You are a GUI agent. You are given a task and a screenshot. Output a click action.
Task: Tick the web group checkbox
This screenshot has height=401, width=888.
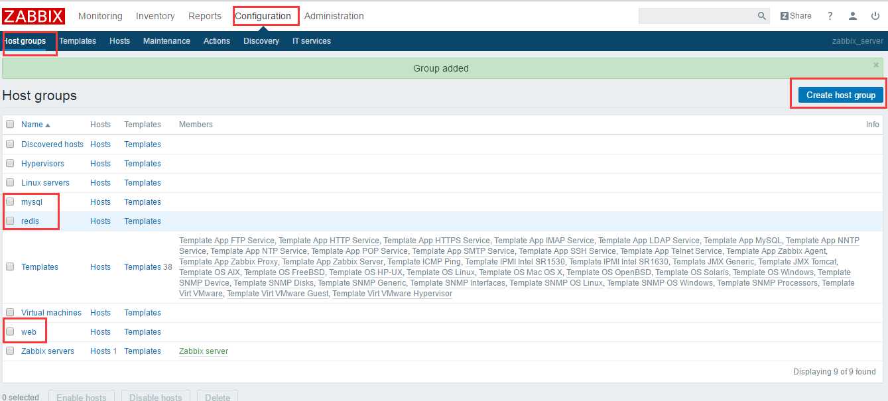click(10, 331)
